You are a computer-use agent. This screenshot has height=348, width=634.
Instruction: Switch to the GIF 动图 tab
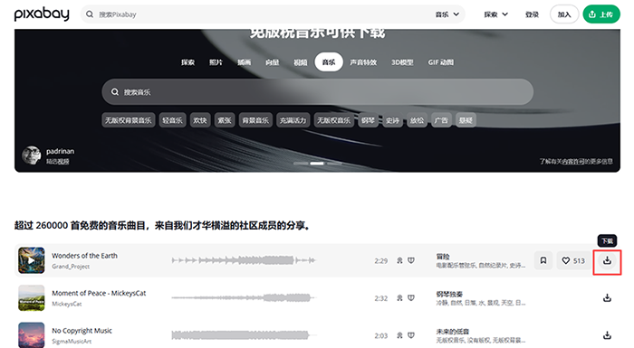click(x=441, y=62)
